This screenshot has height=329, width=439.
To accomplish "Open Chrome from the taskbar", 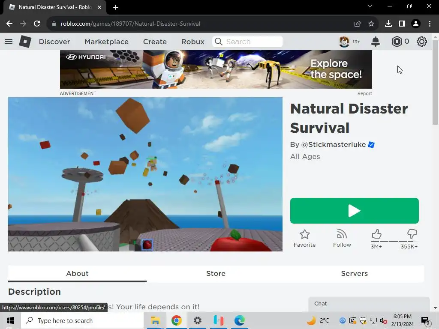I will (x=176, y=320).
